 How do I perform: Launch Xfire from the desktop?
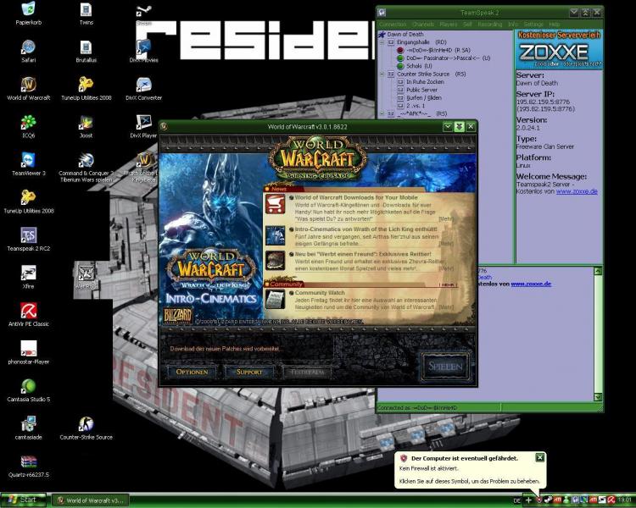28,277
